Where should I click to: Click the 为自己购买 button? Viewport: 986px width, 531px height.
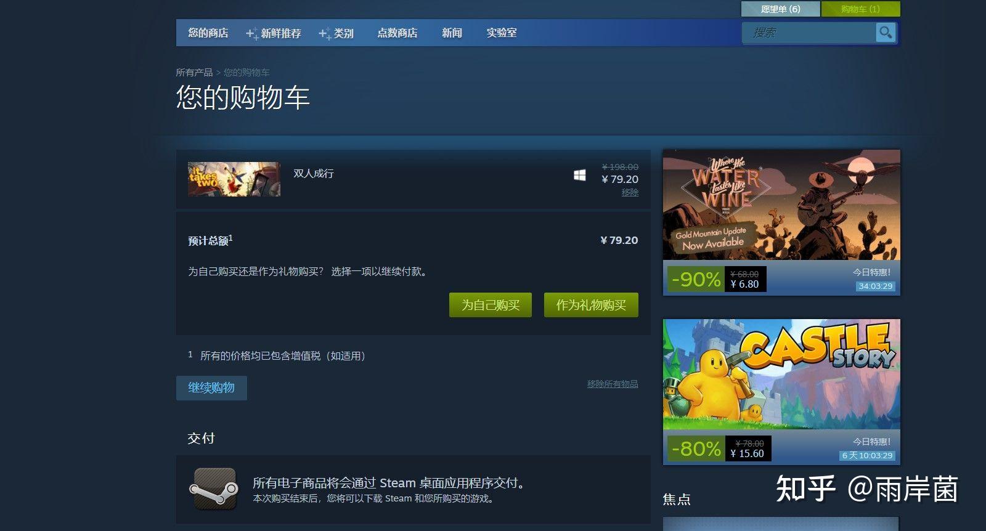click(x=491, y=305)
